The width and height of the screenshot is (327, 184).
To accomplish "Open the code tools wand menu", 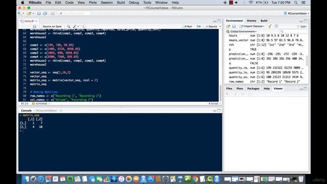I will (76, 27).
